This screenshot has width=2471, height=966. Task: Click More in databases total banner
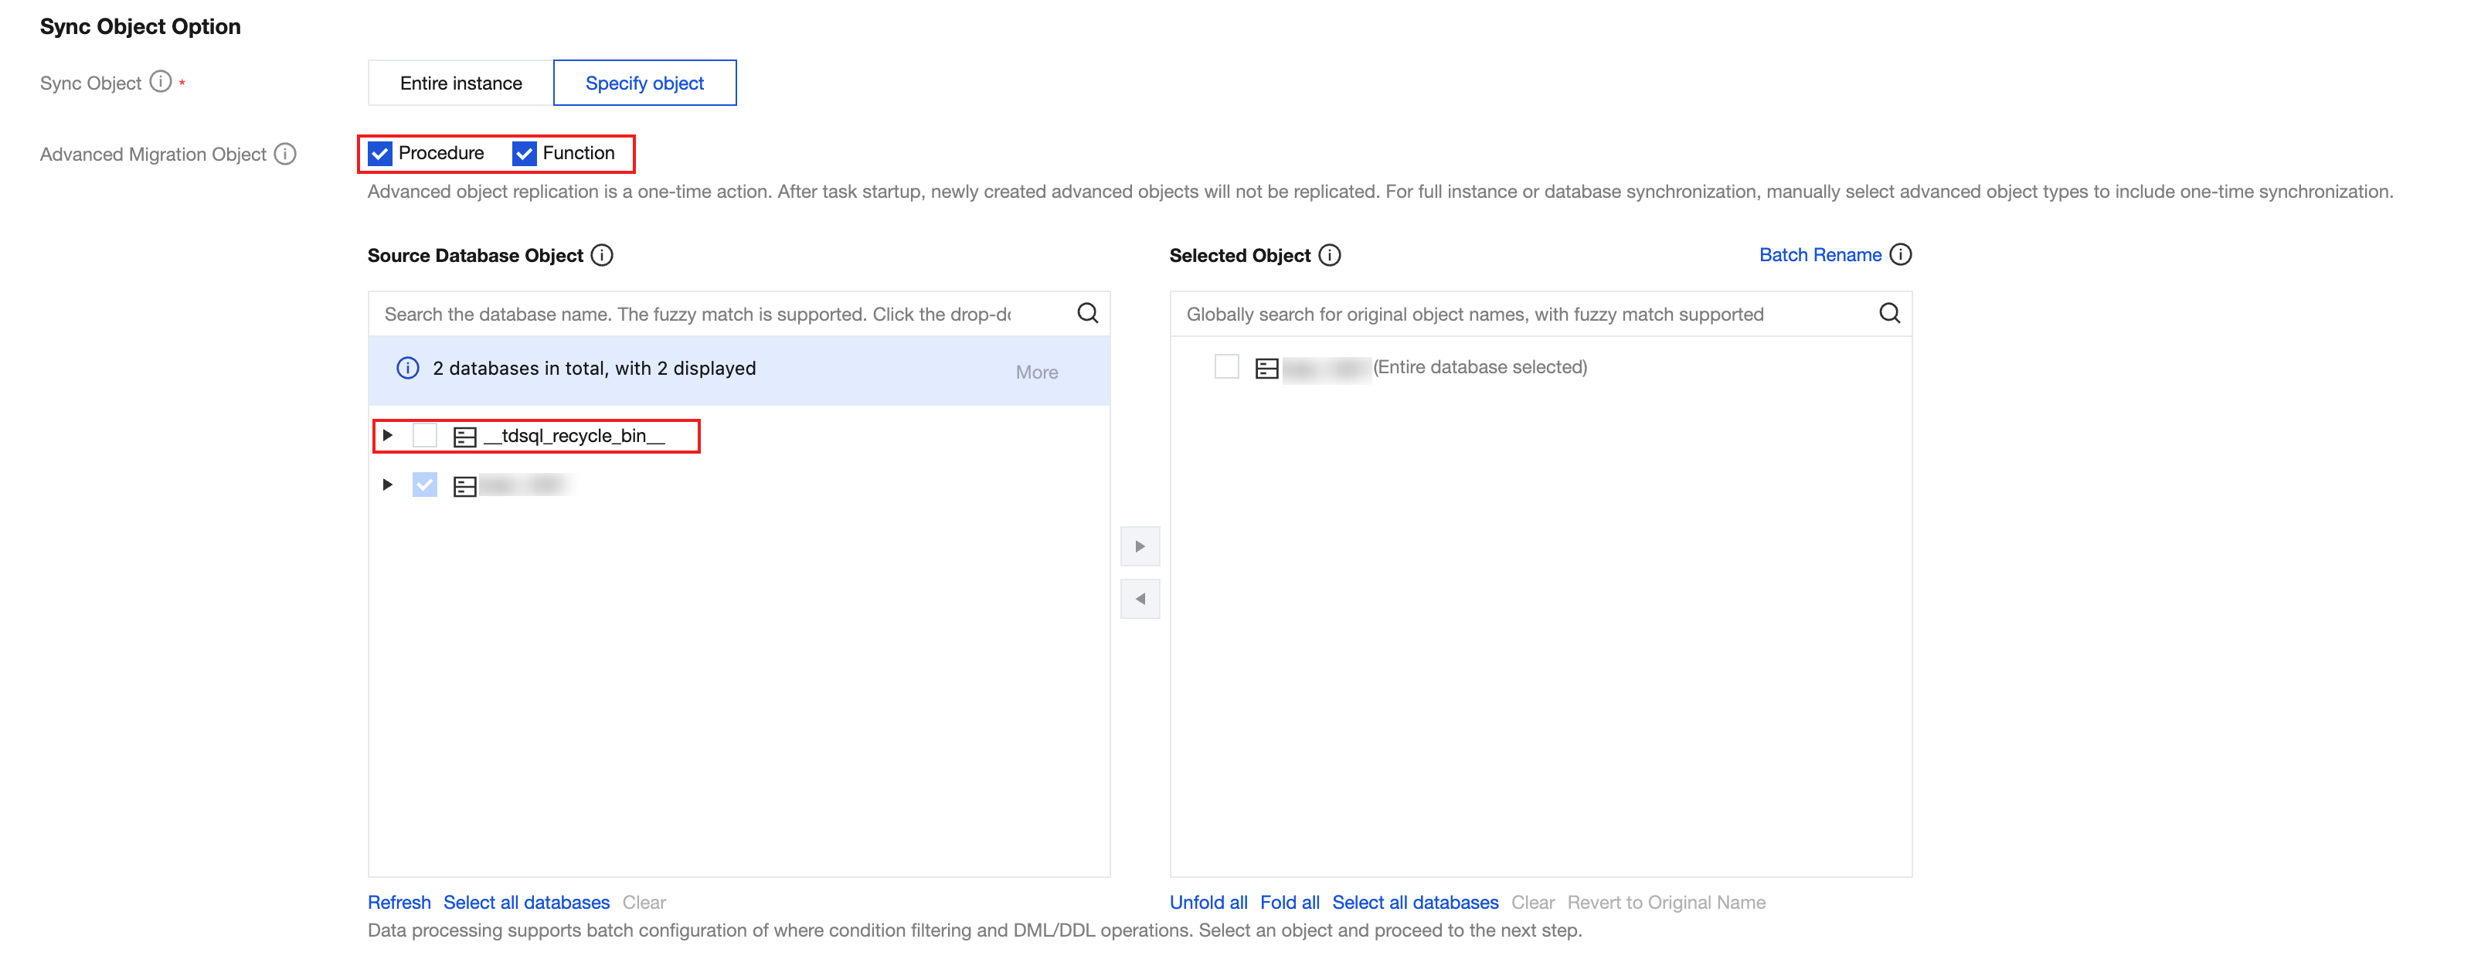click(x=1036, y=372)
